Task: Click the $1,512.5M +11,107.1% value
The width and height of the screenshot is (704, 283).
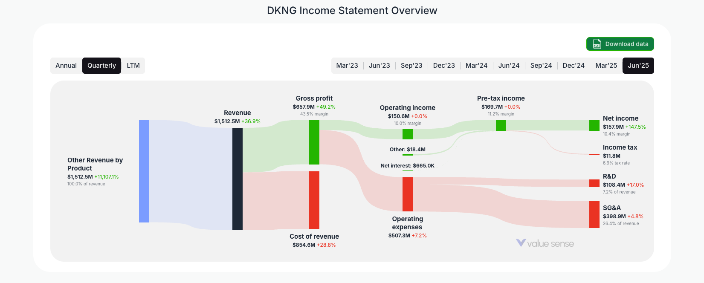Action: click(93, 176)
